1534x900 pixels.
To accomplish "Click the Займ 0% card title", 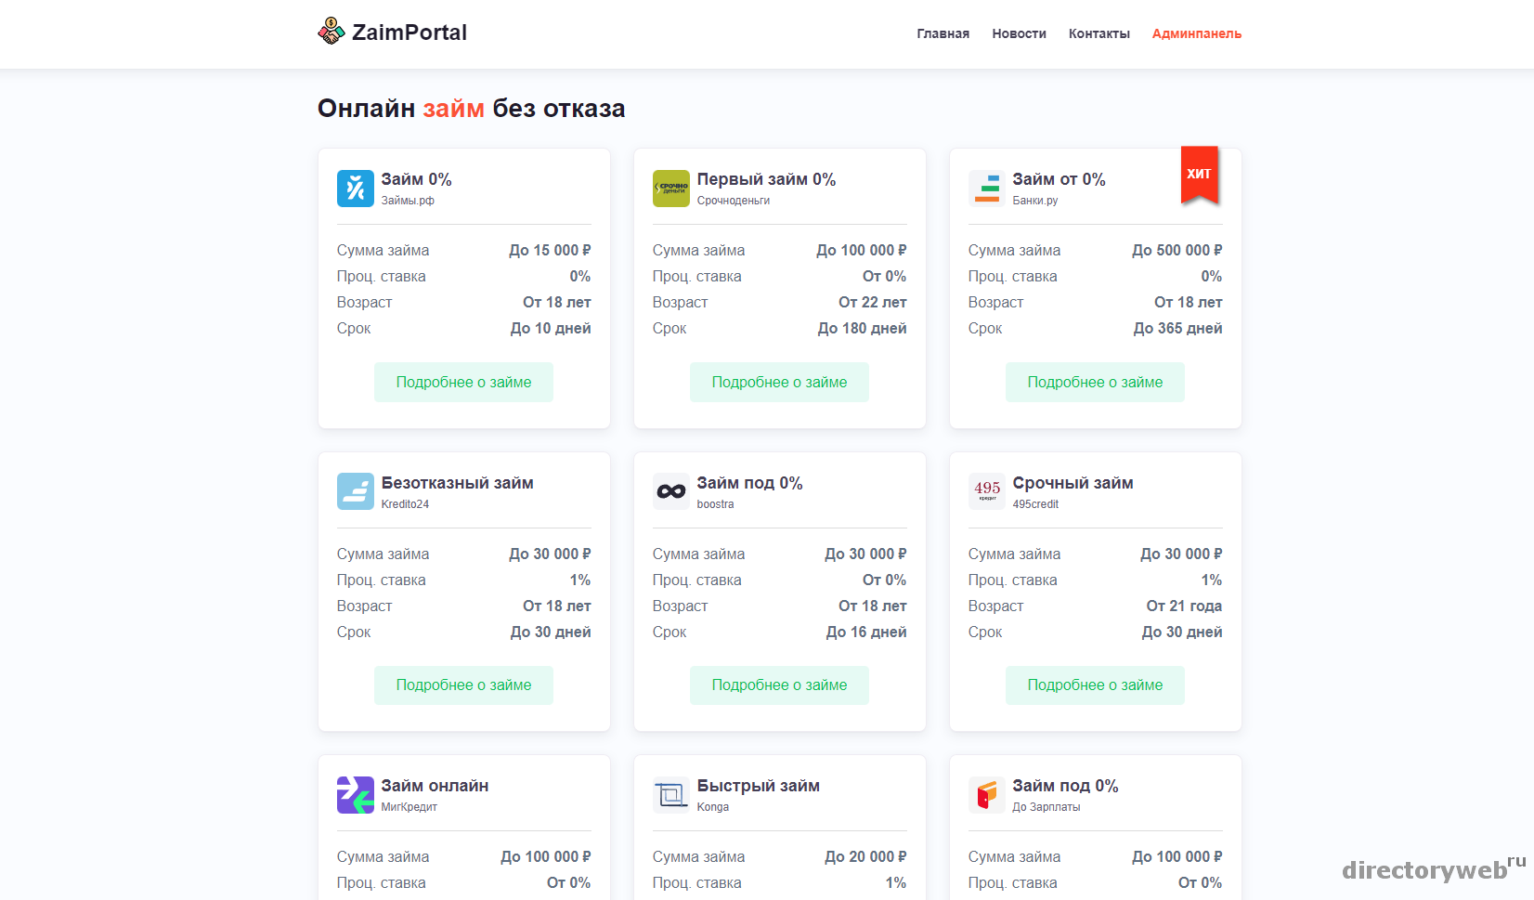I will click(x=416, y=179).
